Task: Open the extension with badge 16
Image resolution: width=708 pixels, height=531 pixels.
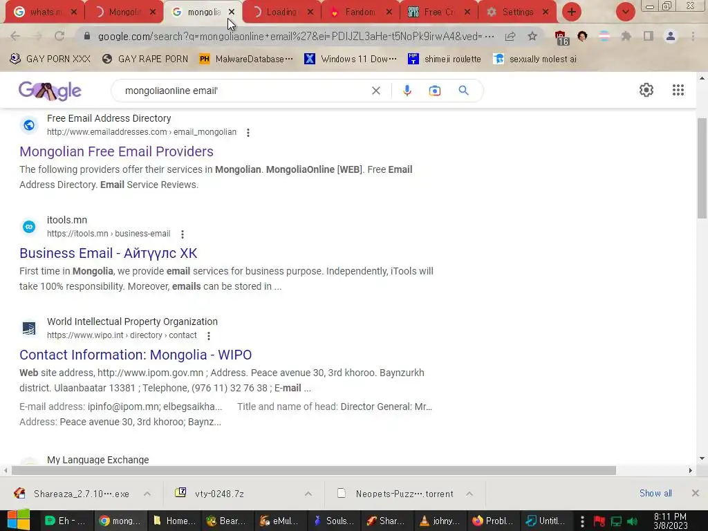Action: tap(561, 37)
